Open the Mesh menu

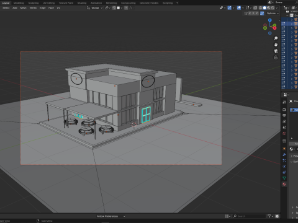[23, 8]
